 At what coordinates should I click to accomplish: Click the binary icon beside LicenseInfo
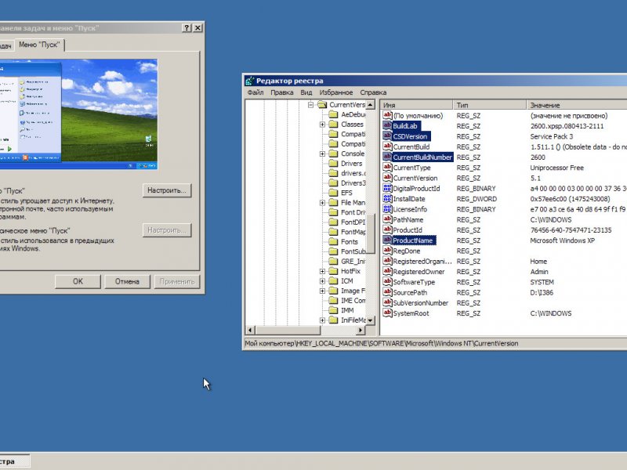387,208
